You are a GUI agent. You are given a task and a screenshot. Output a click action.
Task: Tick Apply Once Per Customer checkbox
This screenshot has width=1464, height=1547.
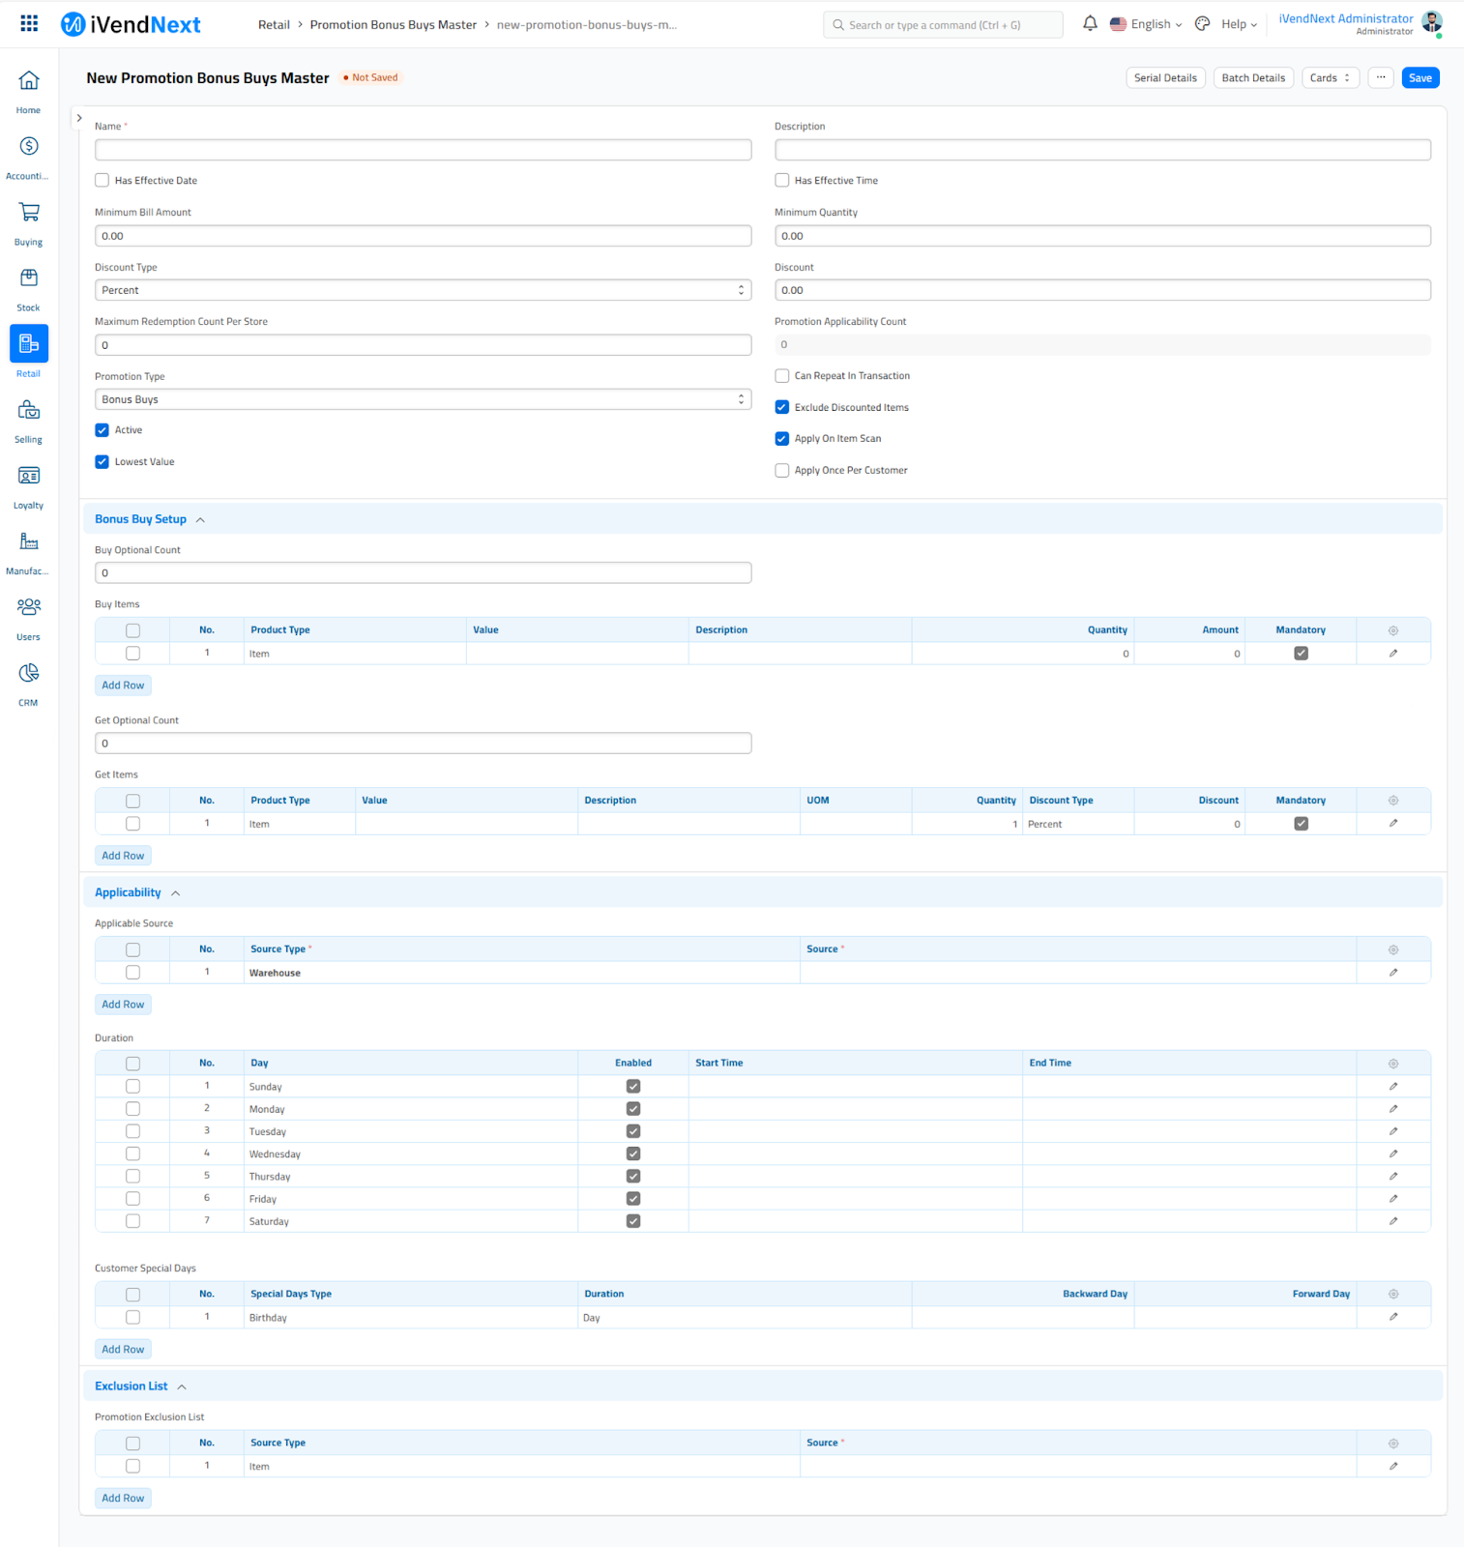tap(782, 471)
